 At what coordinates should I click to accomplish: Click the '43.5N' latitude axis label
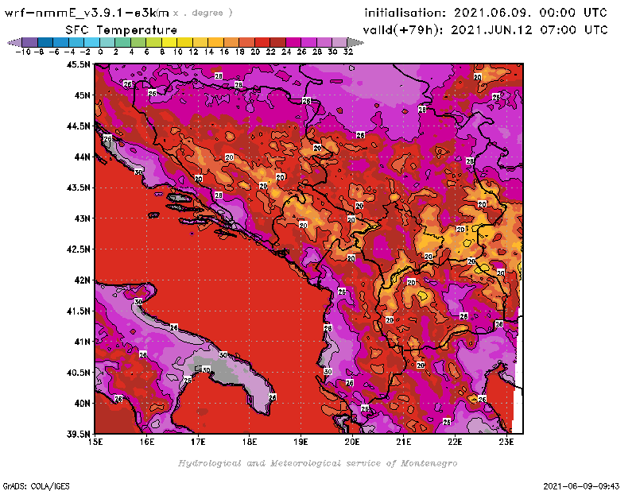point(78,188)
